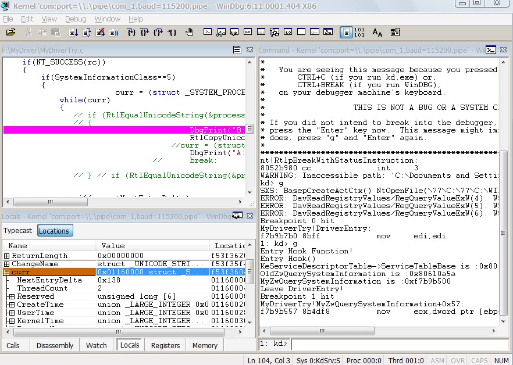Click the Locals window title-bar menu icon
The width and height of the screenshot is (513, 365).
coord(237,216)
